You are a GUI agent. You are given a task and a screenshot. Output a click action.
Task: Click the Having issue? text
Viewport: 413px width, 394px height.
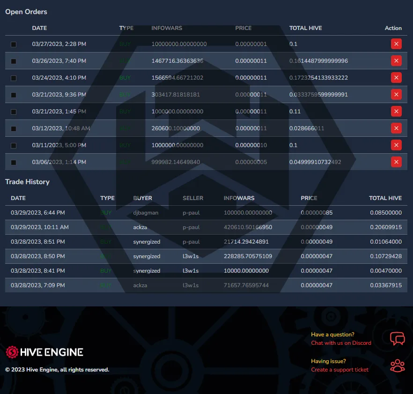[328, 361]
